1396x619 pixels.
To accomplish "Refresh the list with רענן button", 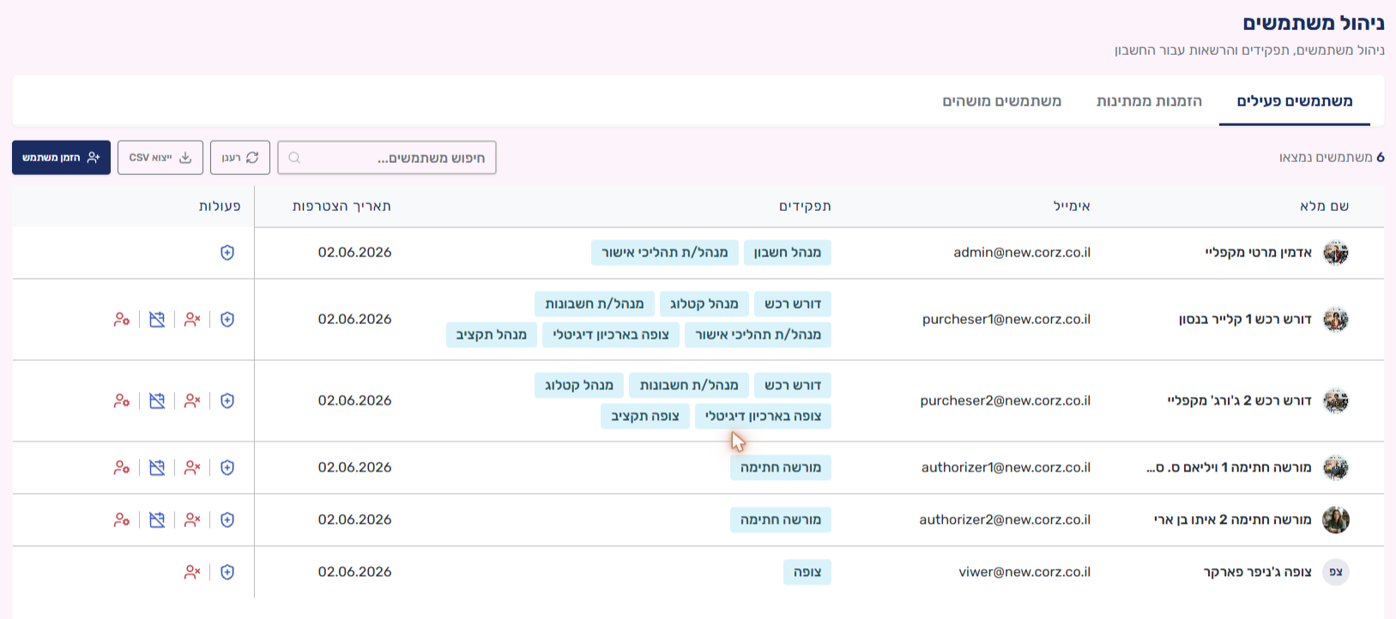I will click(240, 158).
